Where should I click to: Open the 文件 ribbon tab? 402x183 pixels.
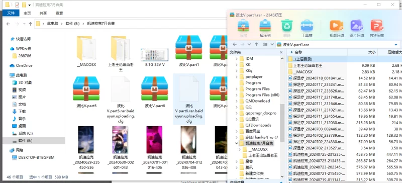11,13
